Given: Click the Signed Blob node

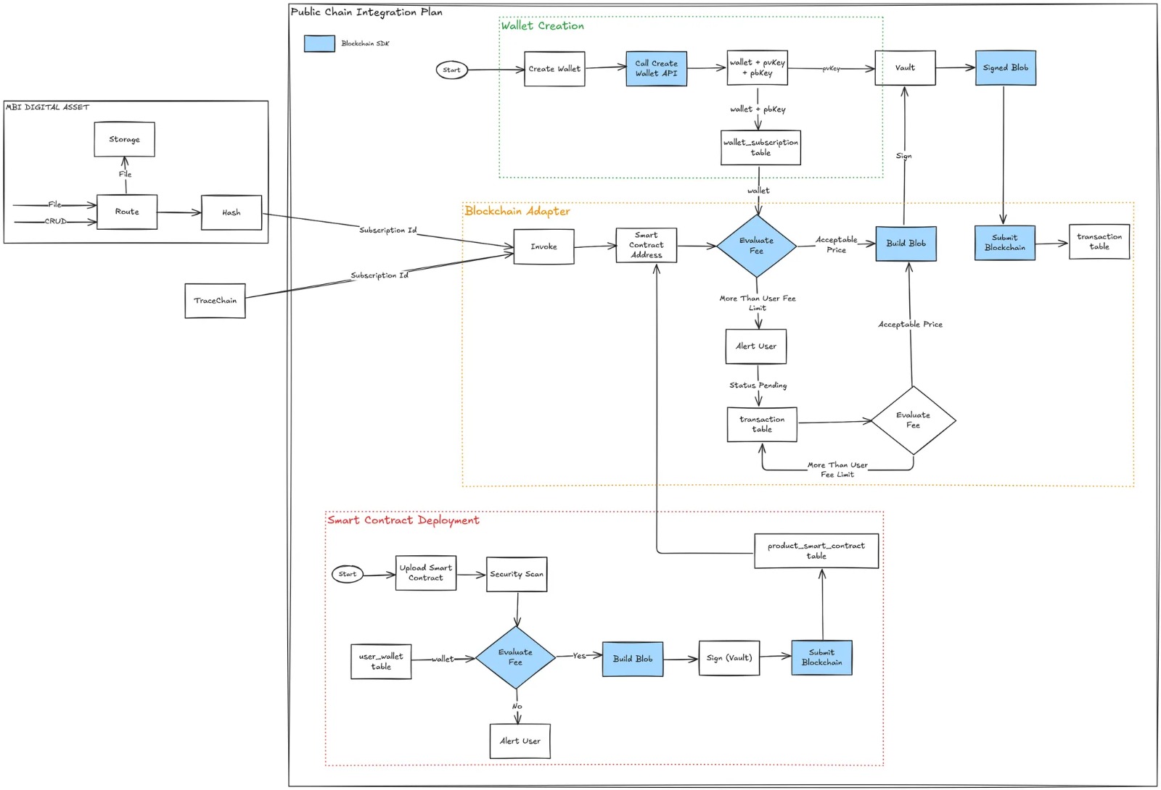Looking at the screenshot, I should pyautogui.click(x=1005, y=67).
